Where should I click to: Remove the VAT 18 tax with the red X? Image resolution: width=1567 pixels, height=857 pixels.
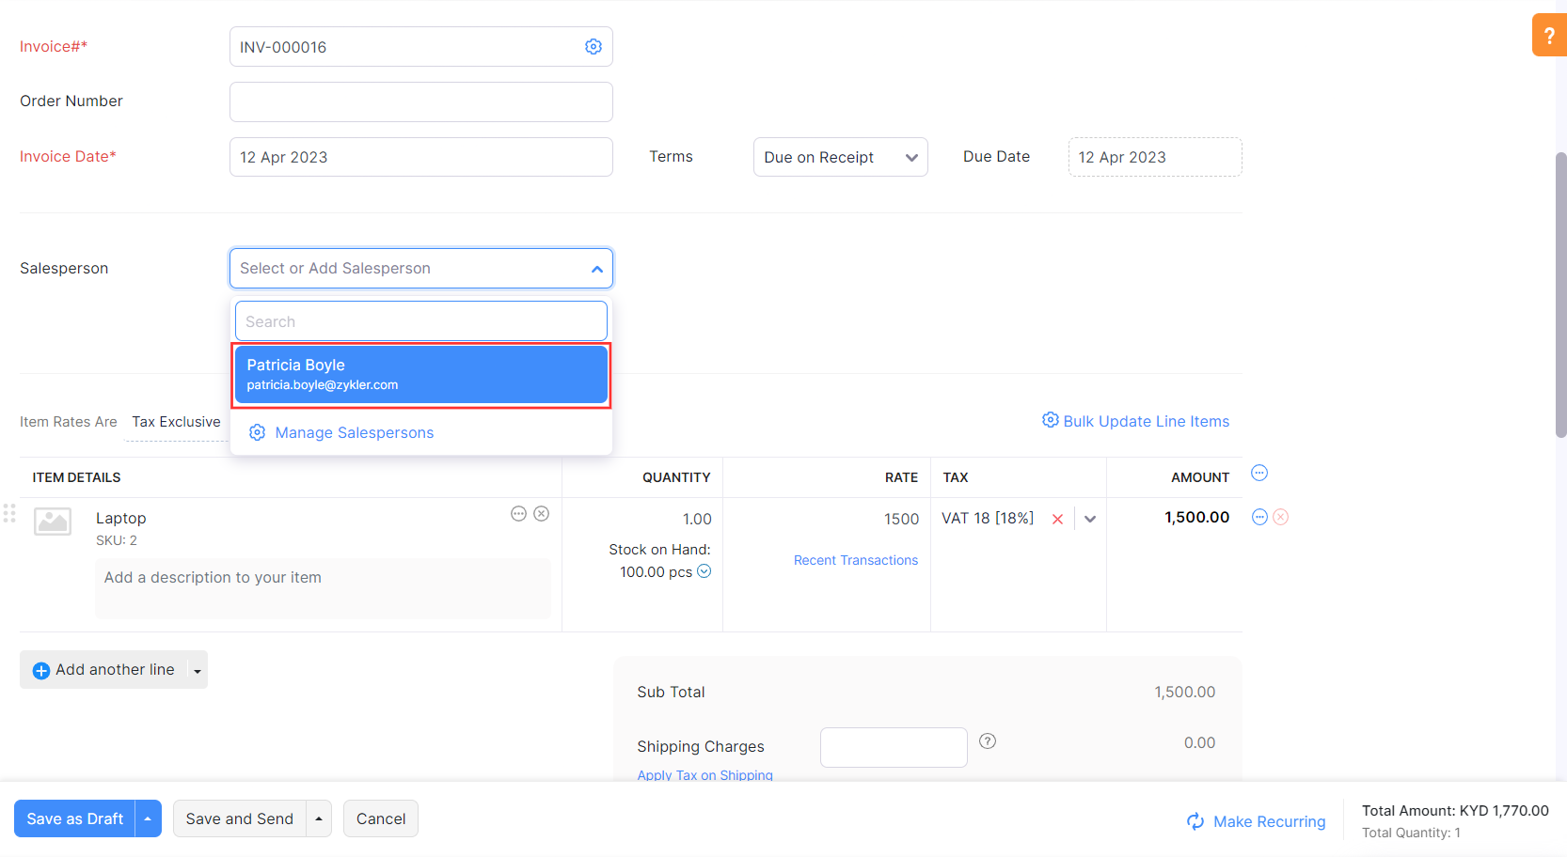click(1057, 519)
